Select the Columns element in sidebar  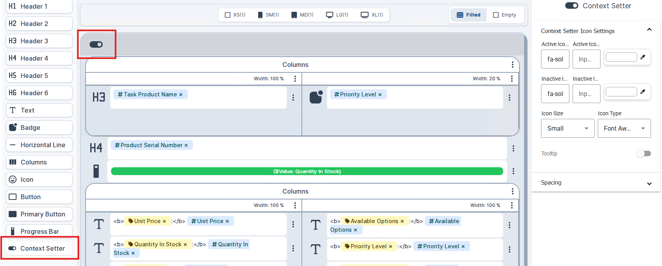tap(39, 162)
